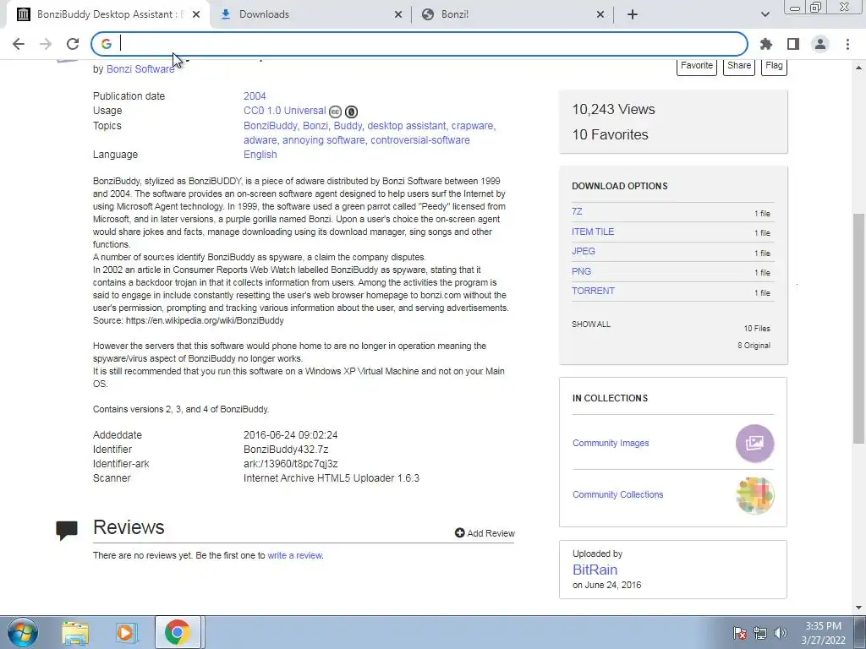Click the Add Review plus button

[x=485, y=533]
